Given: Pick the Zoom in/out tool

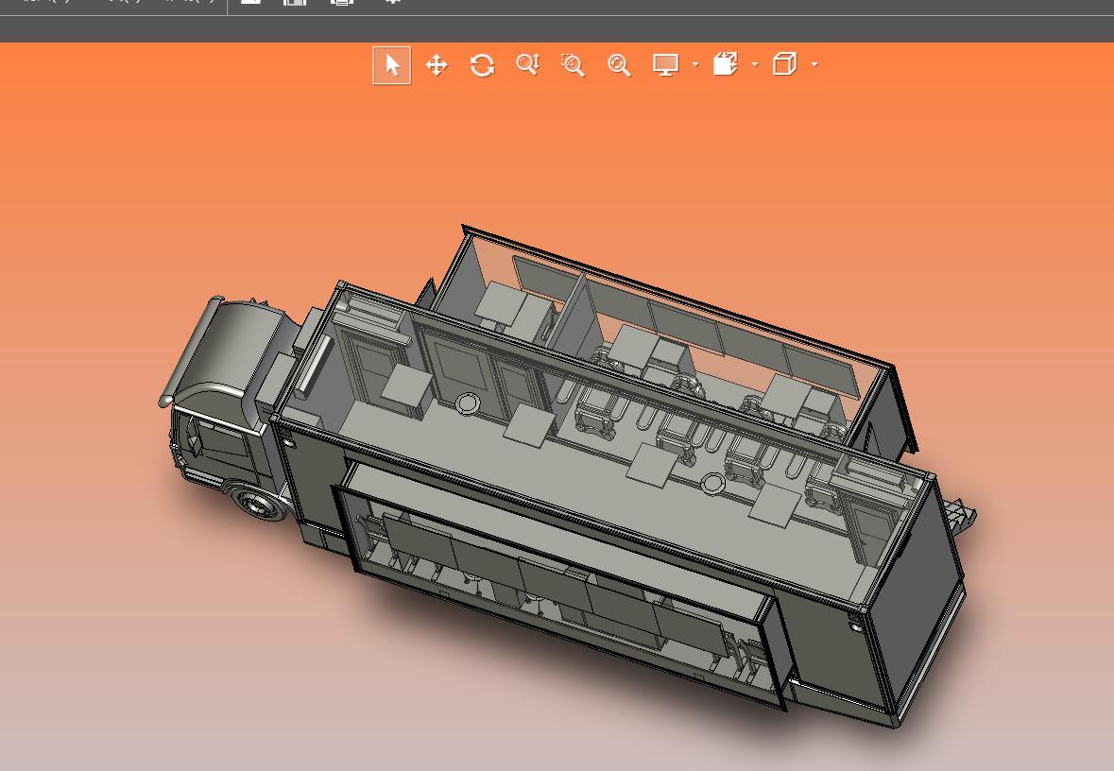Looking at the screenshot, I should tap(528, 64).
